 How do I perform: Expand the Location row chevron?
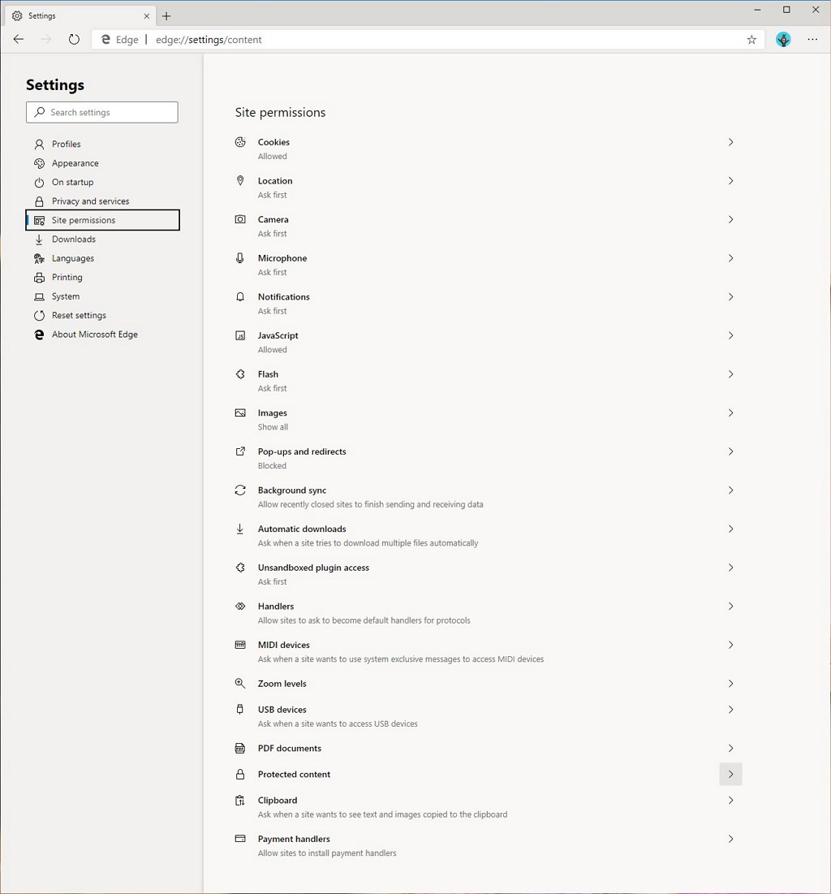[730, 181]
